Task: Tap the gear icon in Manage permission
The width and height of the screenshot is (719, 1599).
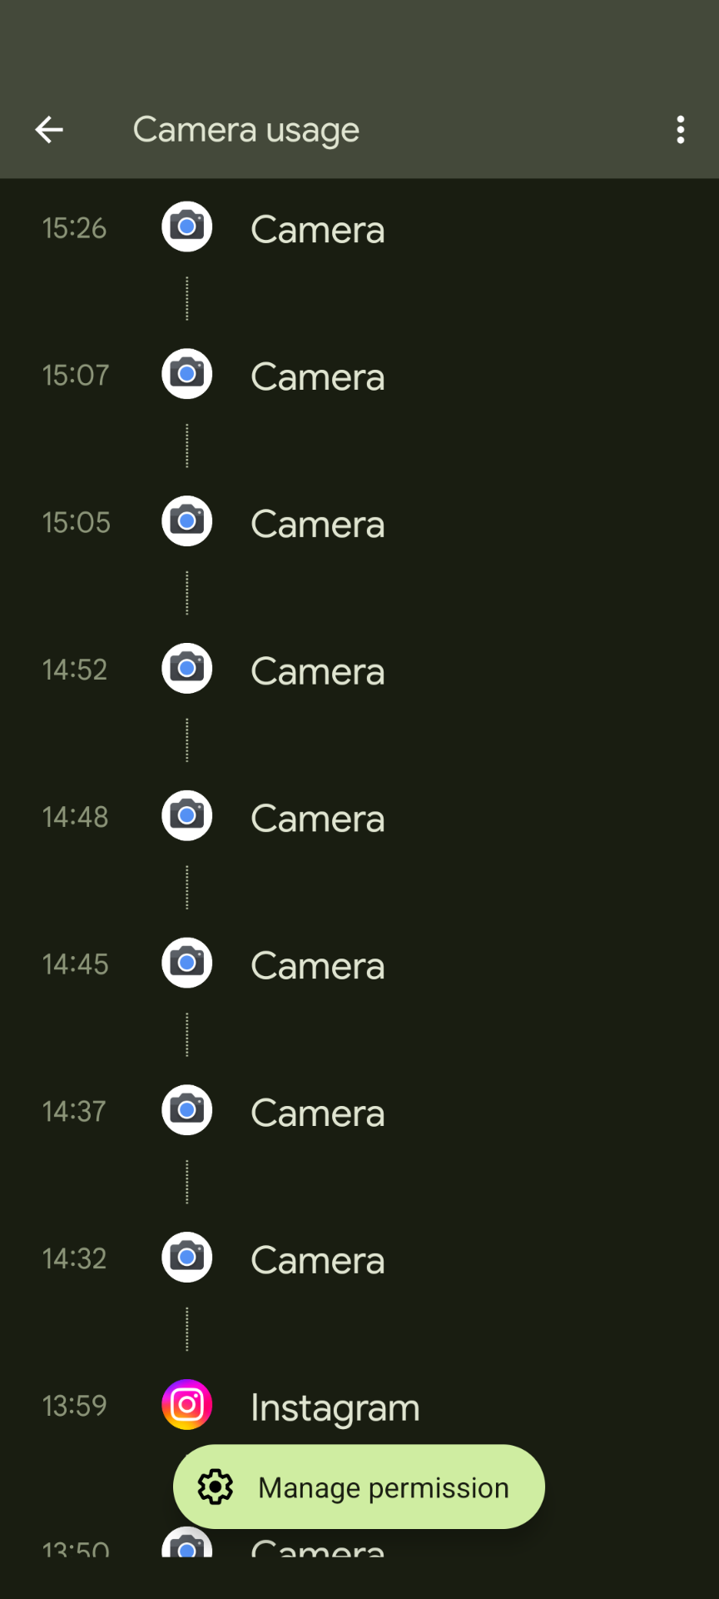Action: click(216, 1487)
